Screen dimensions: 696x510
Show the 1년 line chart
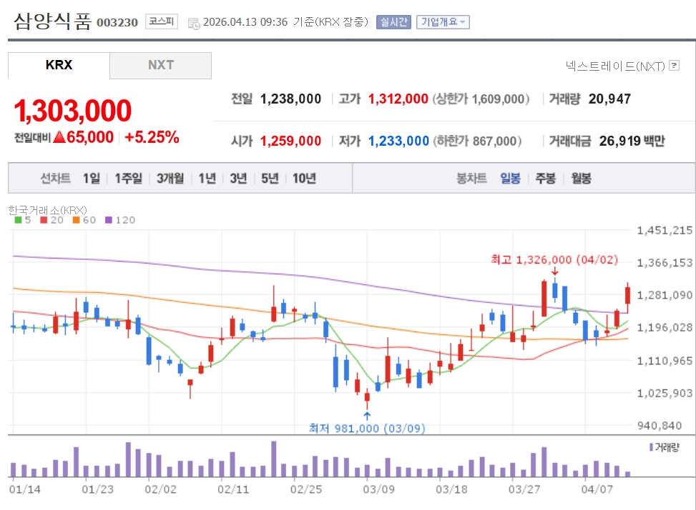(x=207, y=179)
